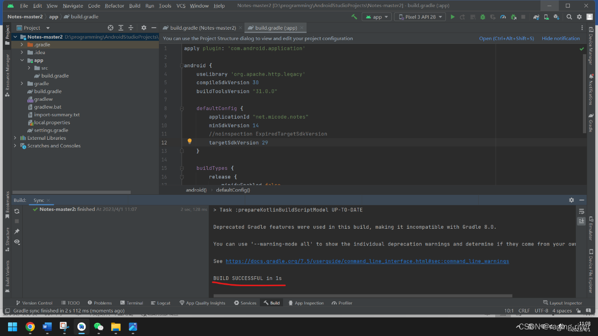
Task: Open the Pixel 3 API 28 device dropdown
Action: coord(420,16)
